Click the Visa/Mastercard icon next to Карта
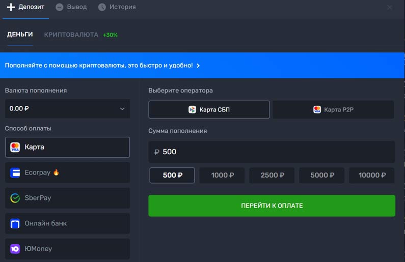405x262 pixels. (15, 147)
